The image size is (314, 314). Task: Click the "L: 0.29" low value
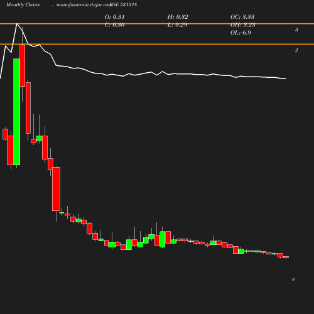177,24
